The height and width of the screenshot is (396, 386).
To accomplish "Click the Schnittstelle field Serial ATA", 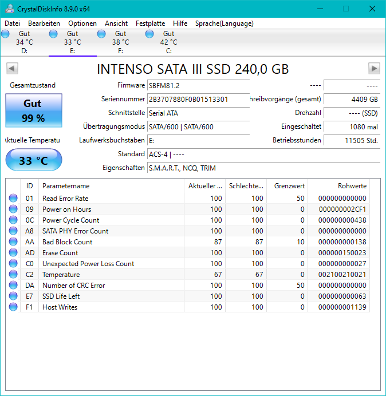I will point(198,113).
